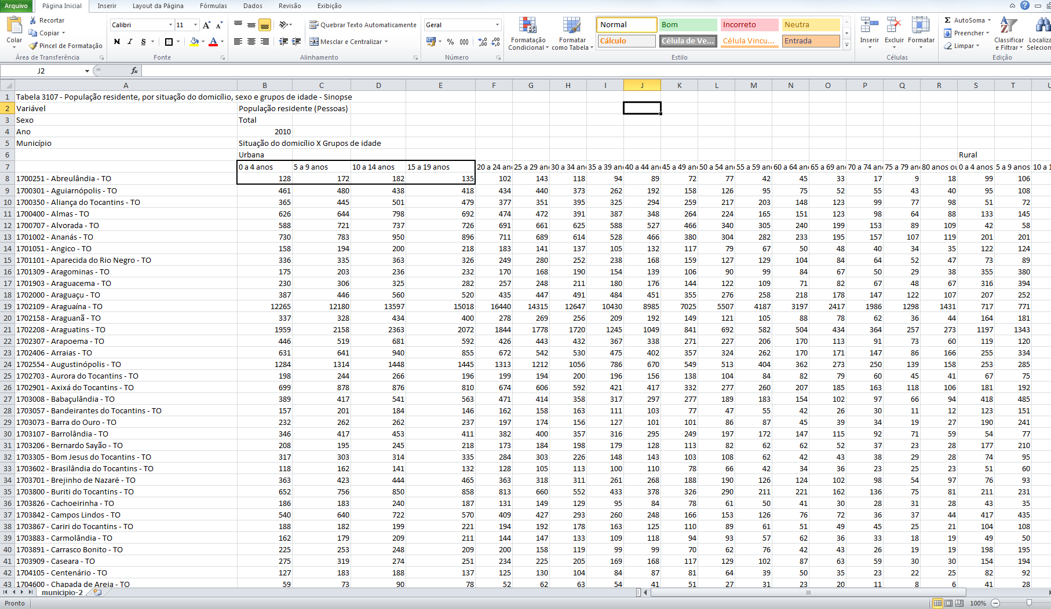The width and height of the screenshot is (1051, 609).
Task: Apply the cell borders button
Action: pos(169,42)
